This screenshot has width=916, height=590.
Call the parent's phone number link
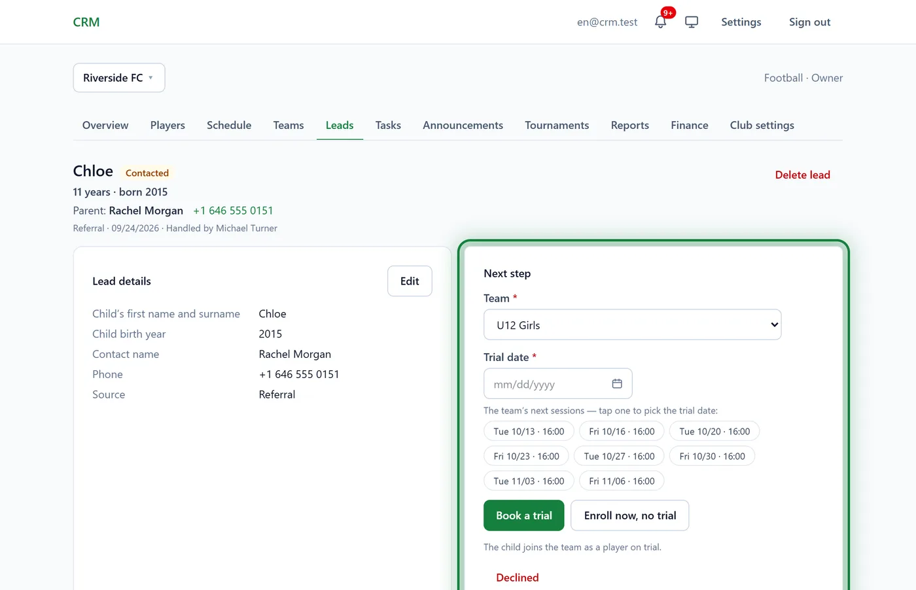pos(233,211)
